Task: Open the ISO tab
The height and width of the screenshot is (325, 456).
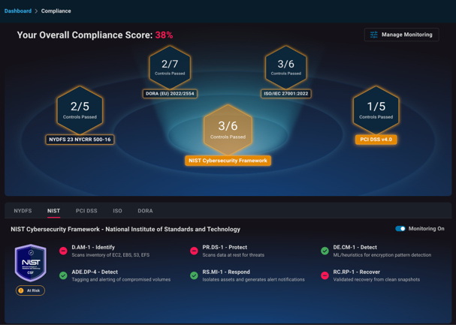Action: 117,211
